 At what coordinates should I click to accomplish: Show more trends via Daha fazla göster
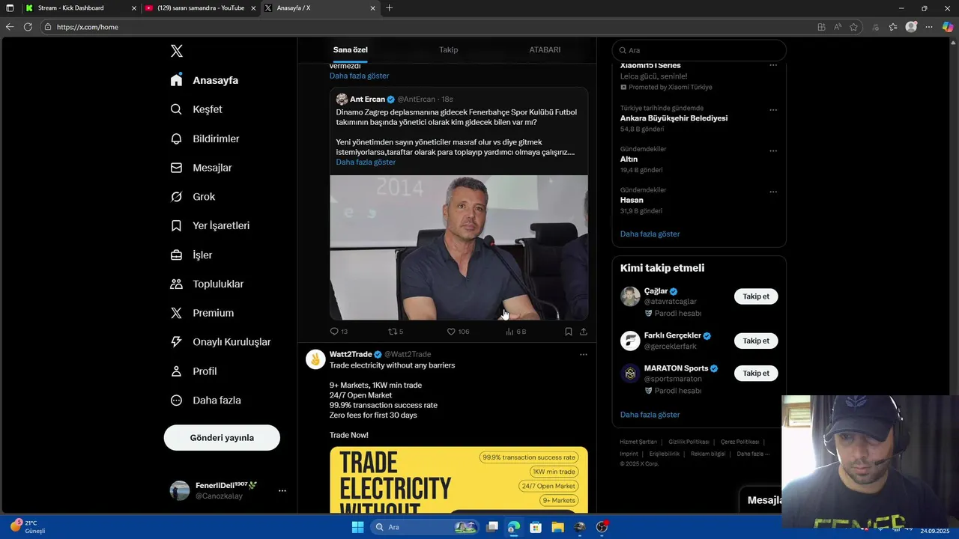click(x=650, y=234)
